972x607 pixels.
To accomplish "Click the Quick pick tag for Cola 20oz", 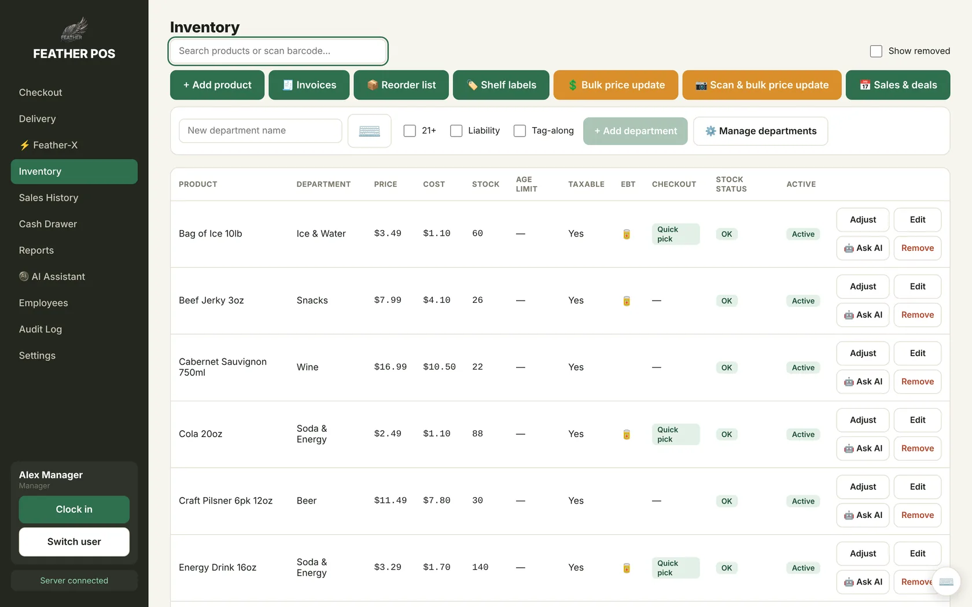I will coord(675,434).
